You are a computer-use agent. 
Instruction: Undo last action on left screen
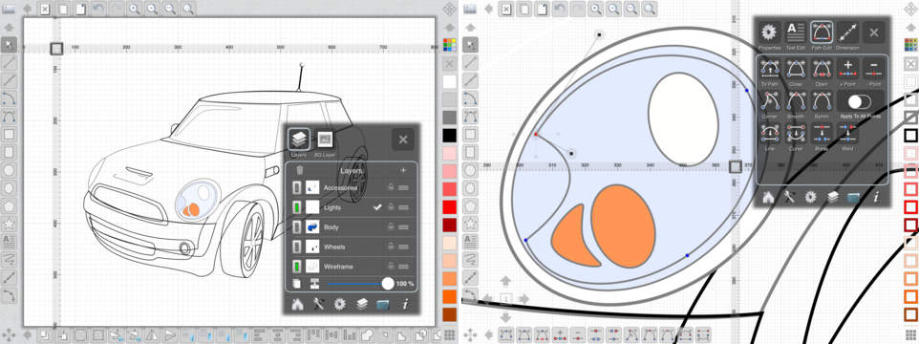[98, 9]
